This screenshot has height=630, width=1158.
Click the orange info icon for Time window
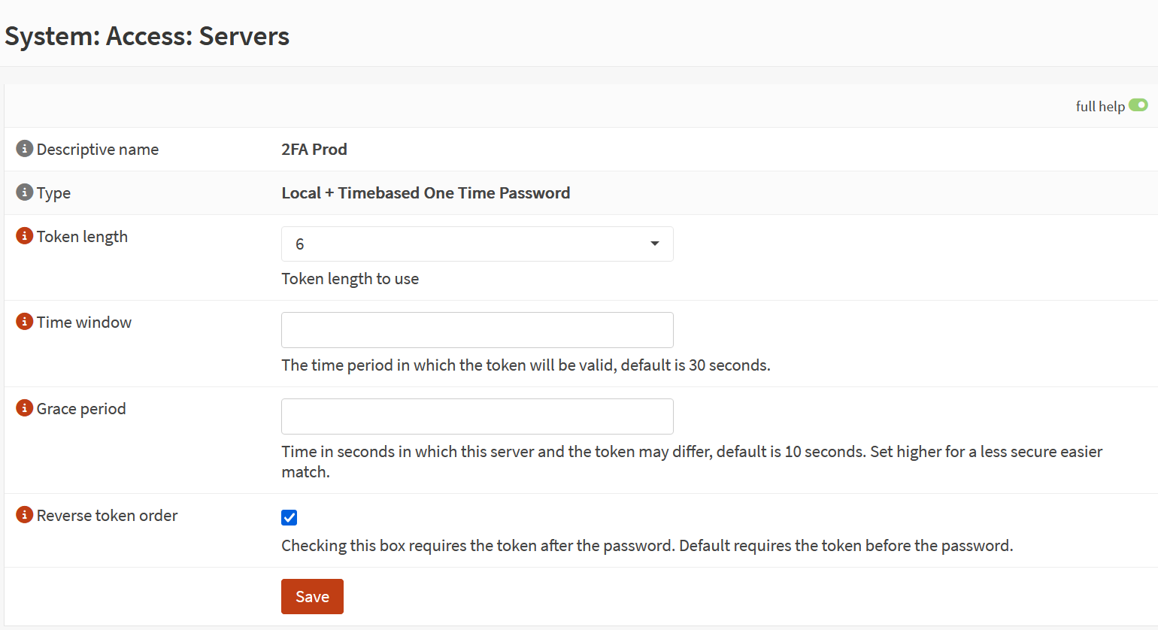[x=24, y=322]
